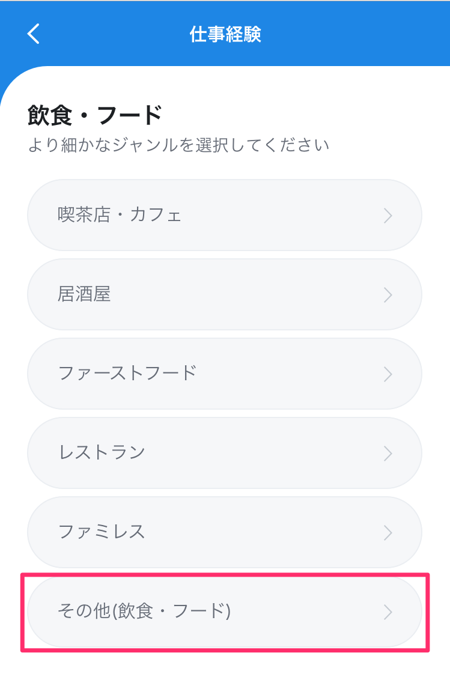This screenshot has width=450, height=677.
Task: Click the 仕事経験 header title
Action: click(x=225, y=34)
